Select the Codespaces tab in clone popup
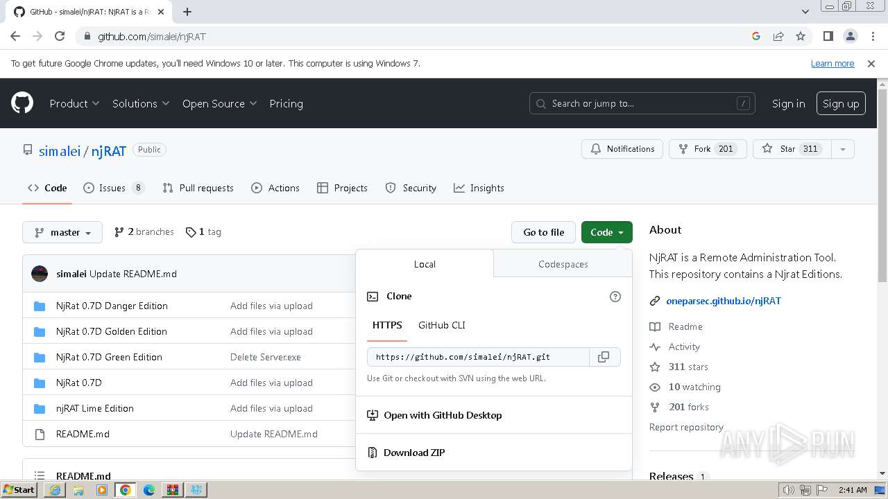888x499 pixels. click(x=563, y=264)
